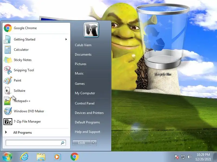This screenshot has width=217, height=162.
Task: Open the Chrome icon on the taskbar
Action: 74,157
